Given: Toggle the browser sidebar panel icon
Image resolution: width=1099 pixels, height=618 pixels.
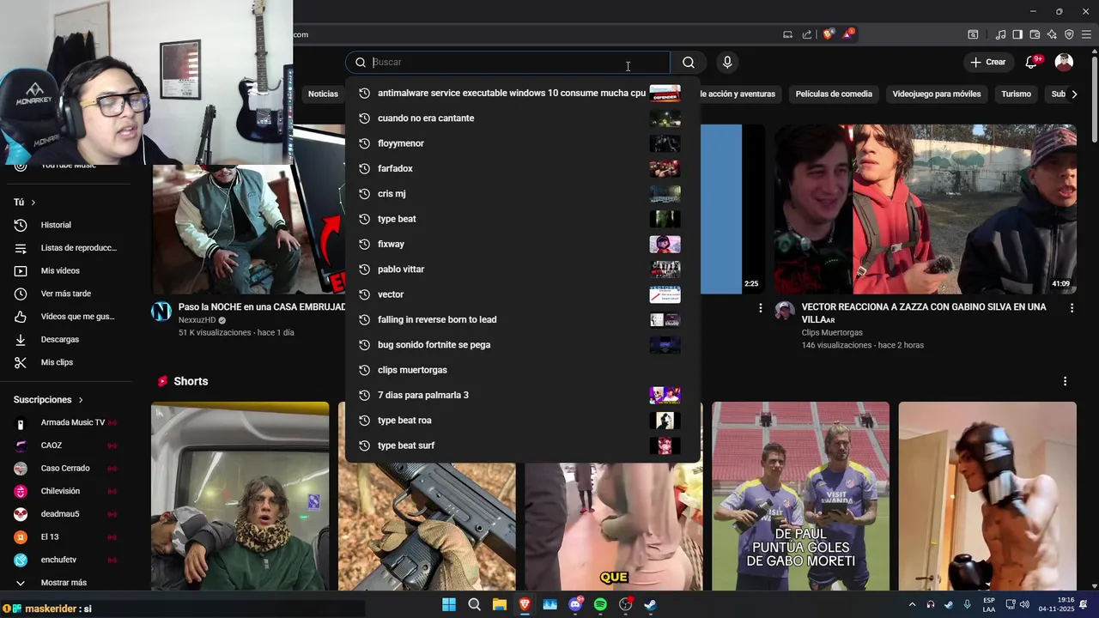Looking at the screenshot, I should pyautogui.click(x=1017, y=34).
